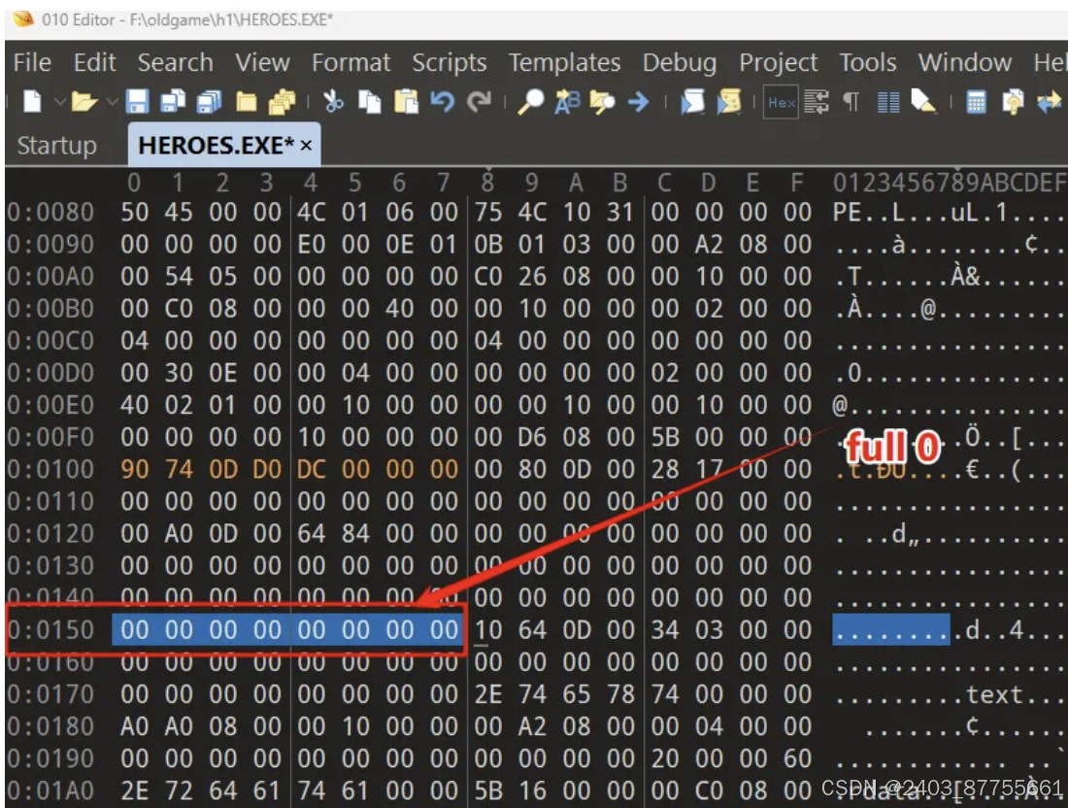Toggle column mode icon
Viewport: 1068px width, 808px height.
pos(888,102)
